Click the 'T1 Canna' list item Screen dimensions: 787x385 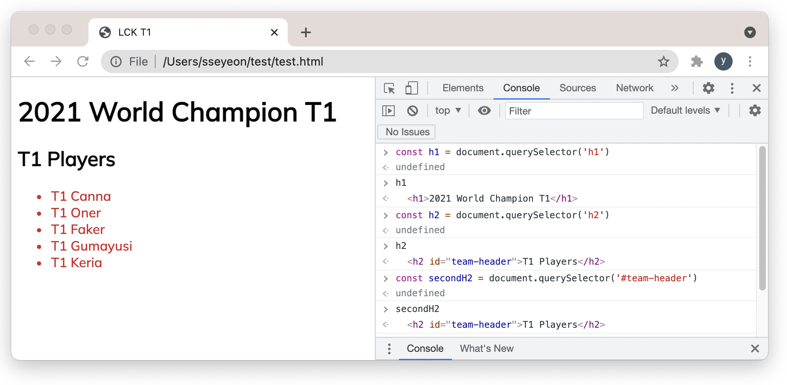[81, 196]
